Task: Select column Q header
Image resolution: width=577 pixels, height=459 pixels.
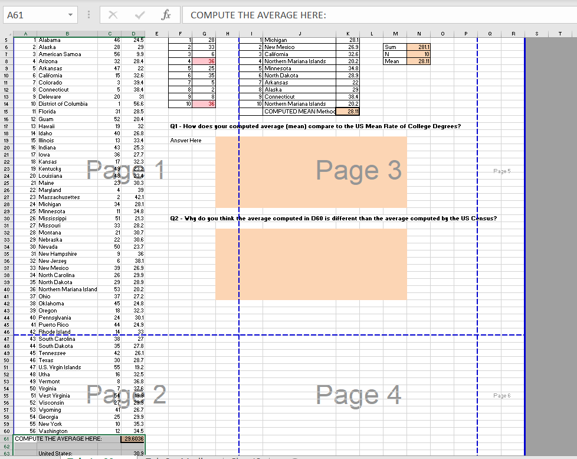Action: click(490, 34)
